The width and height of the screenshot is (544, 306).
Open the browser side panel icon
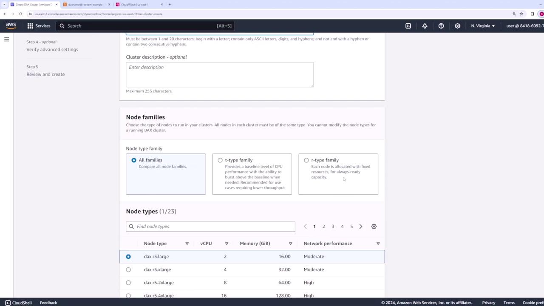tap(533, 14)
